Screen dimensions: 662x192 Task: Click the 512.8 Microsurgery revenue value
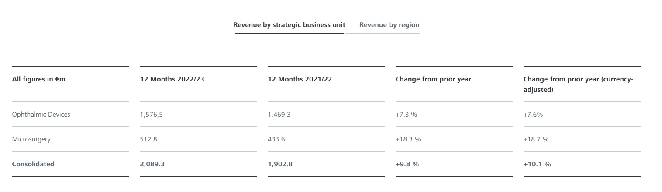pos(148,139)
